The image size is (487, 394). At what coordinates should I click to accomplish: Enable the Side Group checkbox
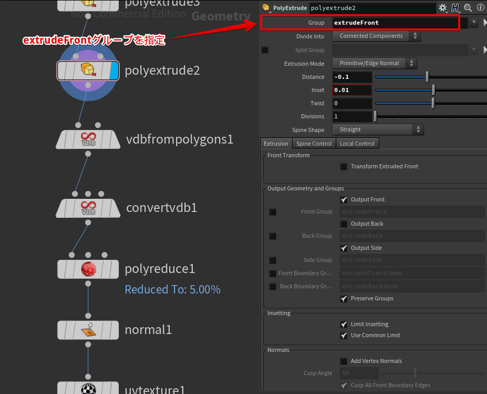tap(273, 260)
